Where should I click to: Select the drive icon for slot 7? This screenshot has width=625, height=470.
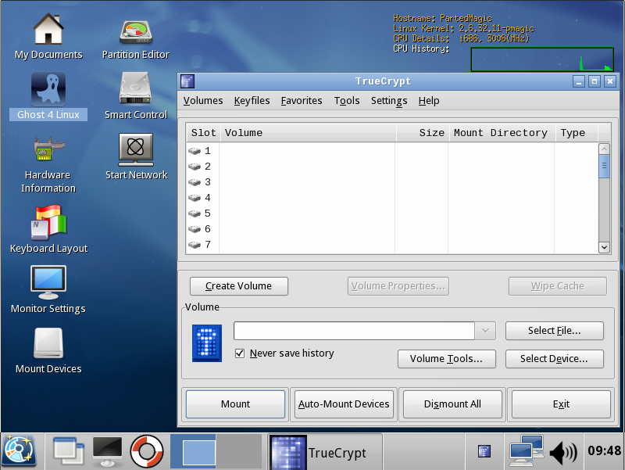pos(195,245)
